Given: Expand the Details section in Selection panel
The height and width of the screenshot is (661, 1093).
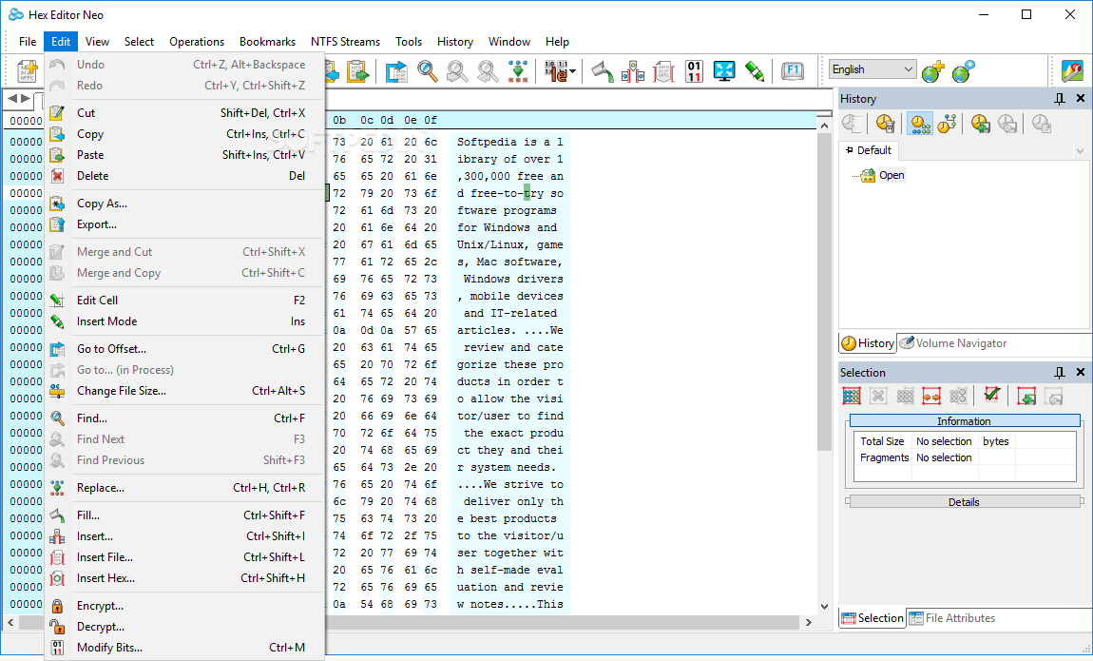Looking at the screenshot, I should point(964,501).
